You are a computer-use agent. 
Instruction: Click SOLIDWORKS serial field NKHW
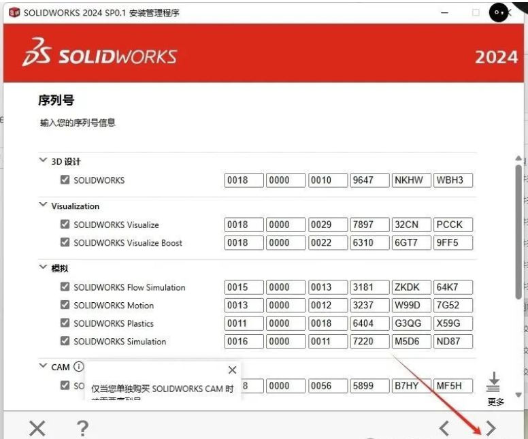pyautogui.click(x=411, y=180)
